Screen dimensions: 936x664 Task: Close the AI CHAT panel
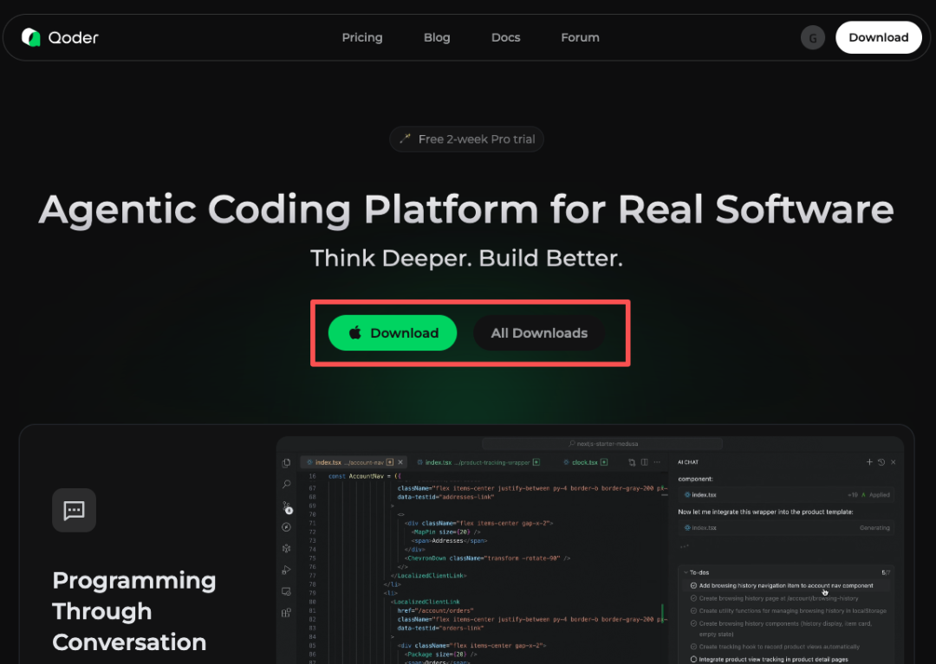point(893,462)
